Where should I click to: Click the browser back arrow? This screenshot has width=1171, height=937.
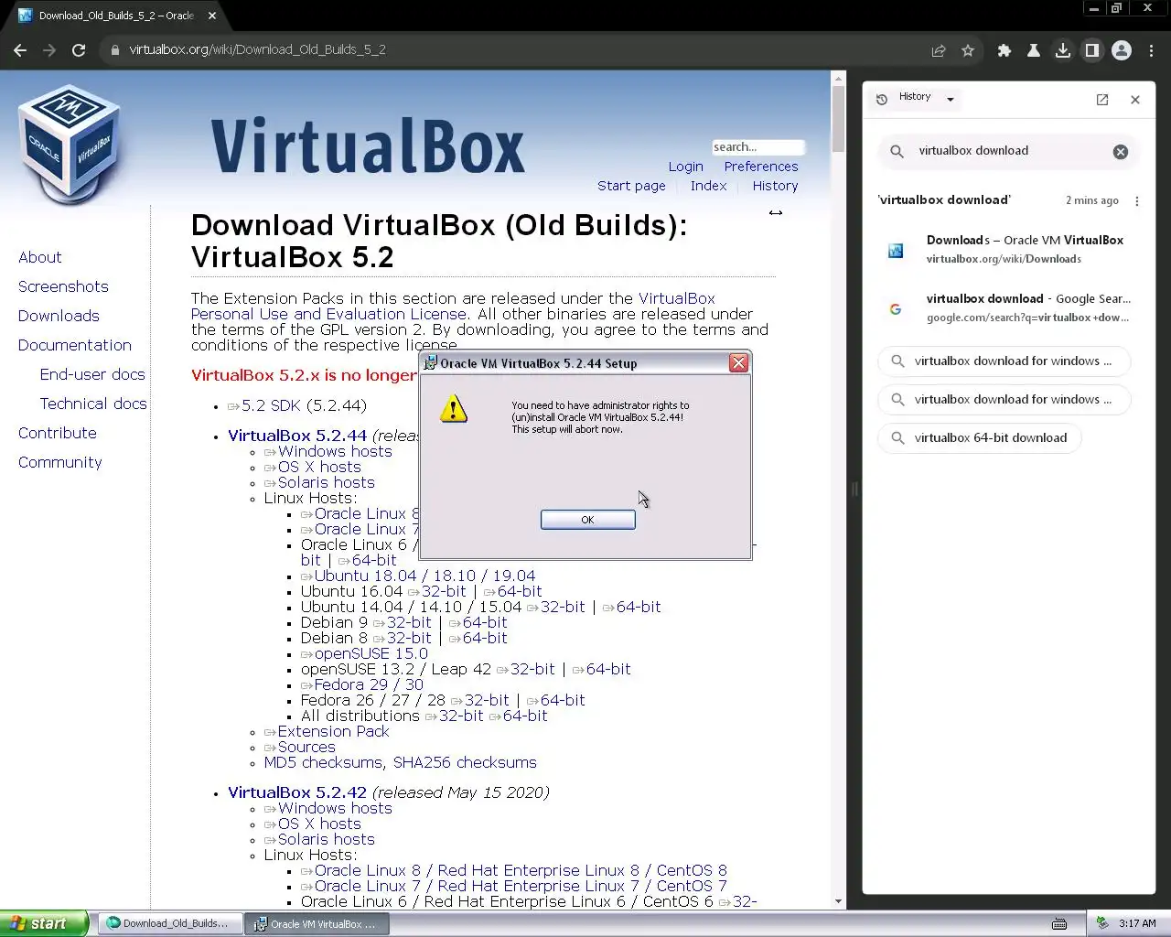pos(20,50)
